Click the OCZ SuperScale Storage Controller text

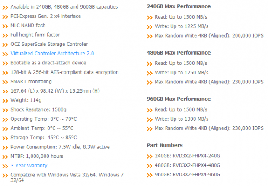click(49, 44)
